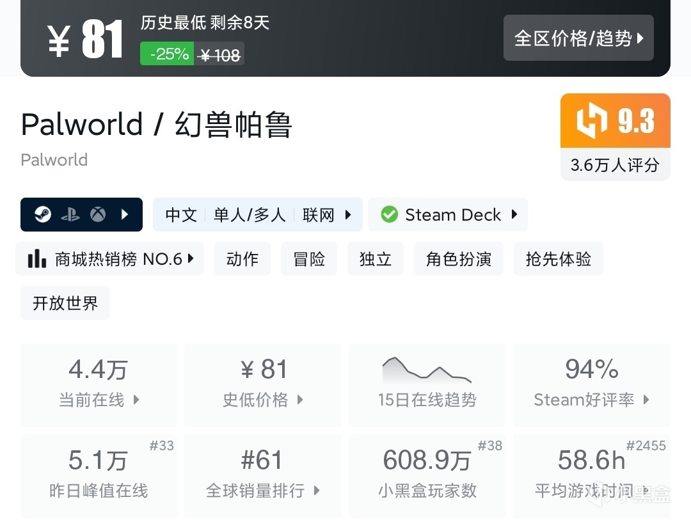Click 小黑盒玩家数 608.9万 card
691x520 pixels.
[427, 476]
